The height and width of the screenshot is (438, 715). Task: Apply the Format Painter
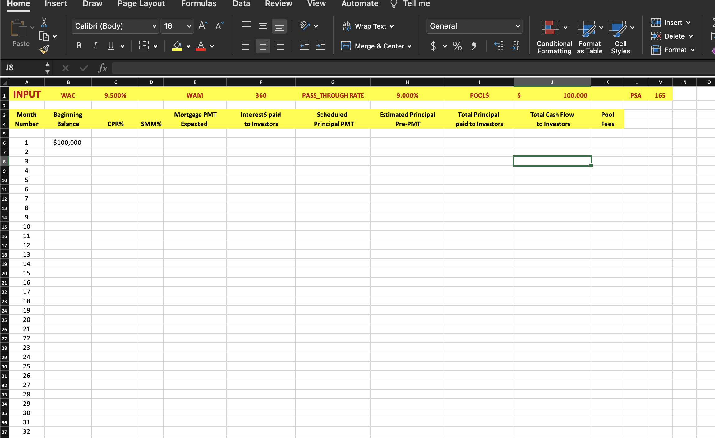(x=44, y=49)
